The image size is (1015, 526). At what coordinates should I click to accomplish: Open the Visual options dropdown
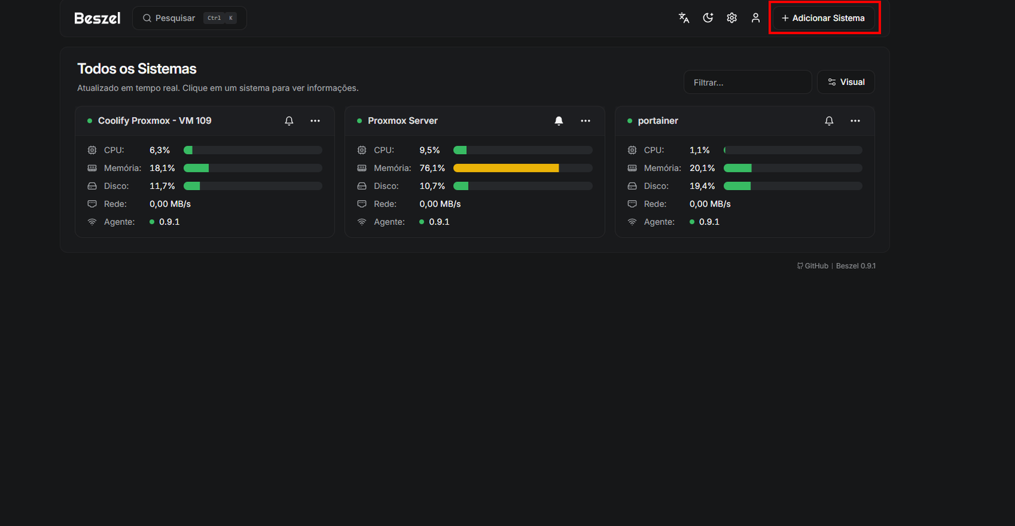click(x=846, y=82)
